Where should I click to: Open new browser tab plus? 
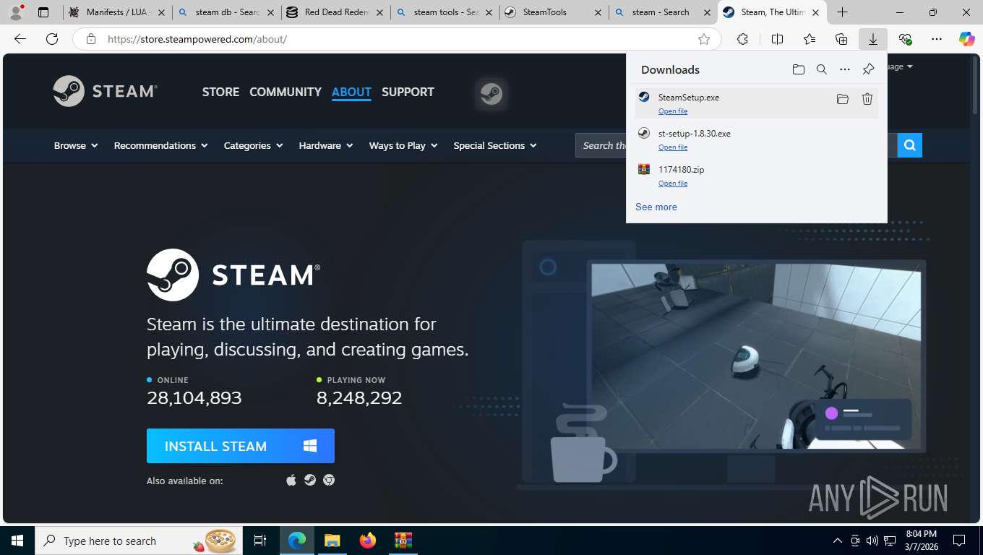842,12
